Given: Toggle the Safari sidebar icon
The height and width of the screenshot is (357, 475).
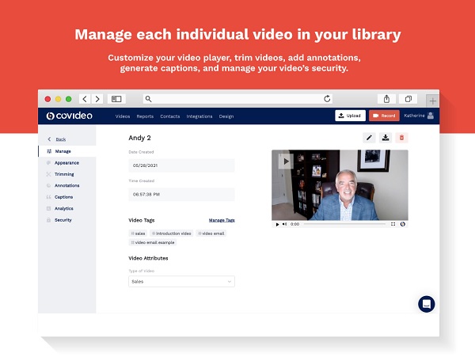Looking at the screenshot, I should (116, 99).
